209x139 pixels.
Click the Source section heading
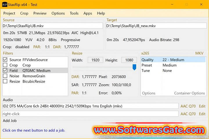coord(9,20)
